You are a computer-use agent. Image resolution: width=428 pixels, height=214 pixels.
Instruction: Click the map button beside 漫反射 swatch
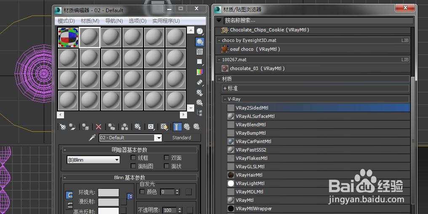(x=124, y=202)
